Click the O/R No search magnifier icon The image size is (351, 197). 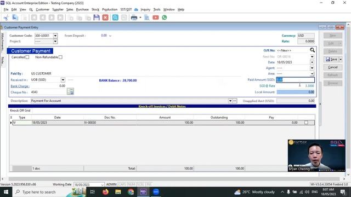pos(312,50)
